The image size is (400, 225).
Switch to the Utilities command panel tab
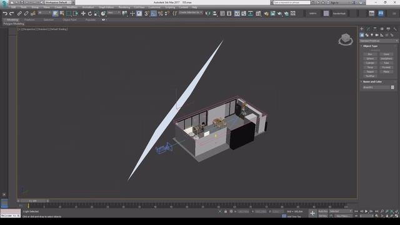(x=395, y=29)
